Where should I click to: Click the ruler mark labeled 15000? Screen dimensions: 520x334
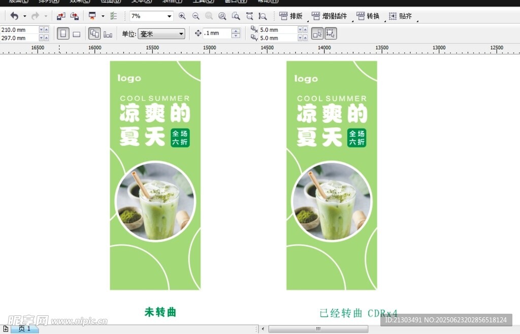210,48
